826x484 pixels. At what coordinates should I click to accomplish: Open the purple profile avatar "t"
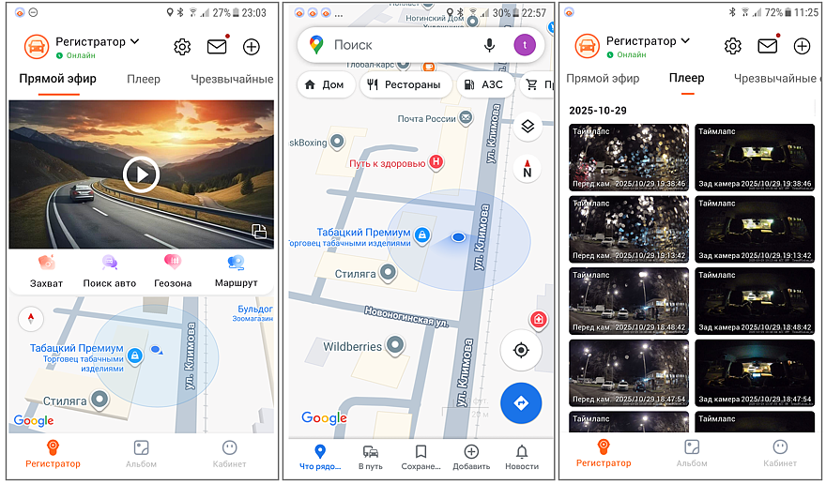[525, 45]
